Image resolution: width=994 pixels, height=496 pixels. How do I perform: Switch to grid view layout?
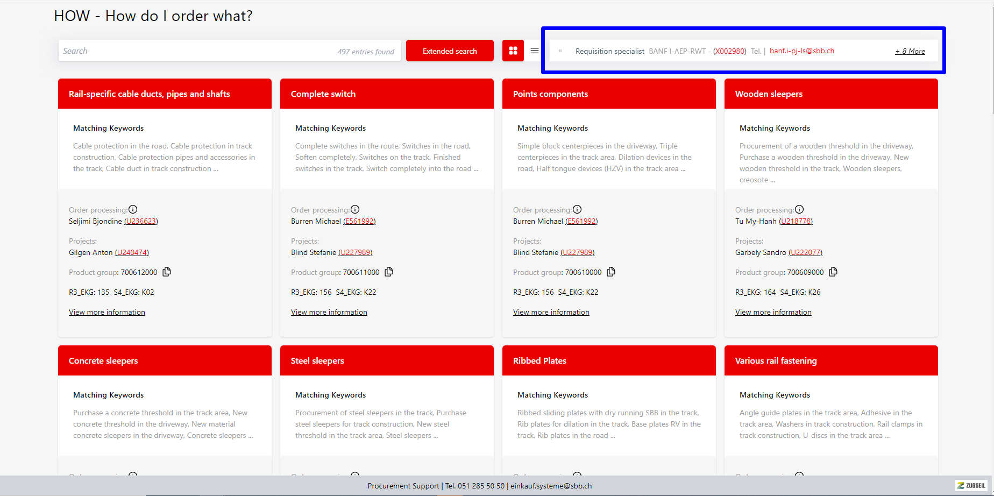pos(513,51)
